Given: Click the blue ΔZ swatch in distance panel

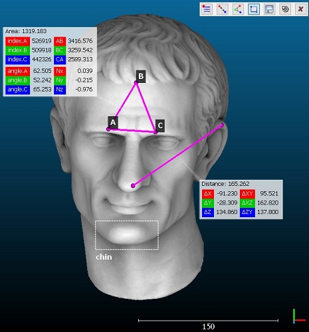Looking at the screenshot, I should coord(208,212).
